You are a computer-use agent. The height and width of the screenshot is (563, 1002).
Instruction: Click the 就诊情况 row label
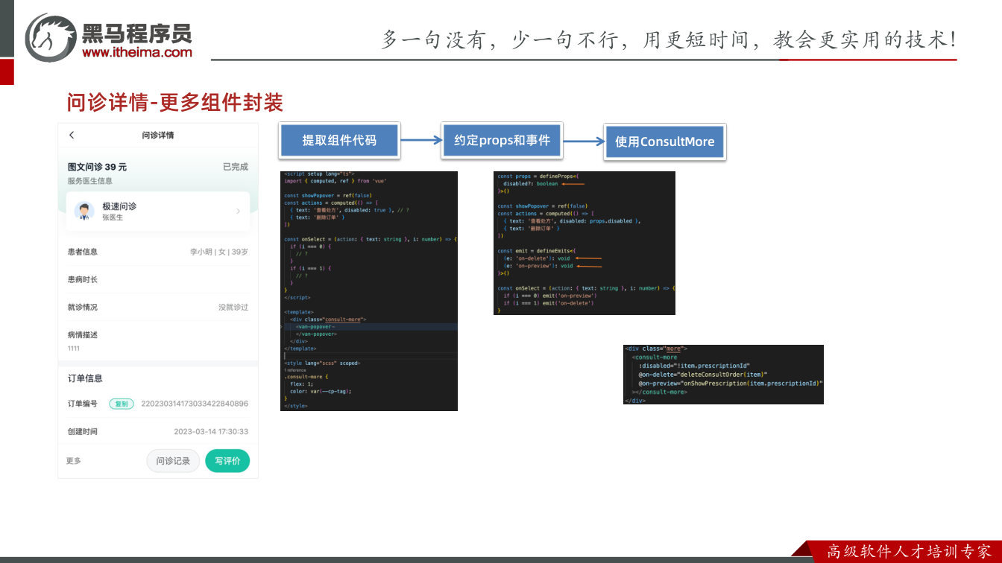pos(82,307)
